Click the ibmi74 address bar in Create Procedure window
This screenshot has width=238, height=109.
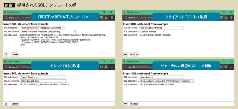[x=18, y=18]
